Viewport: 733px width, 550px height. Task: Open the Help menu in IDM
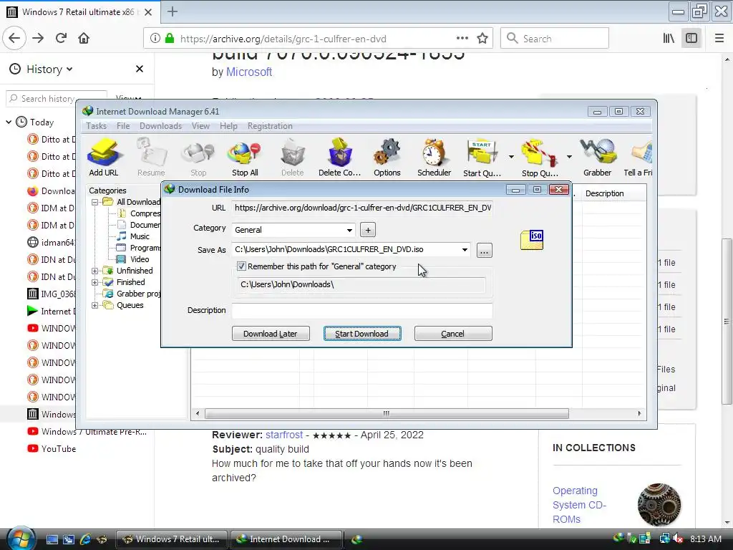[x=228, y=126]
